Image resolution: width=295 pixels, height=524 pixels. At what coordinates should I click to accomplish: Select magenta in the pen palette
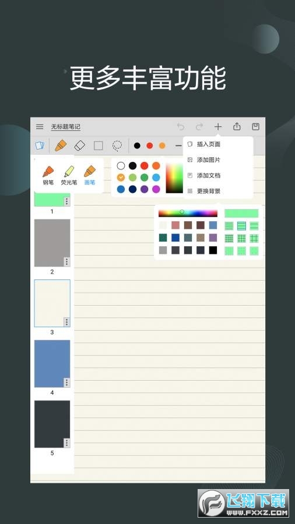pyautogui.click(x=156, y=189)
